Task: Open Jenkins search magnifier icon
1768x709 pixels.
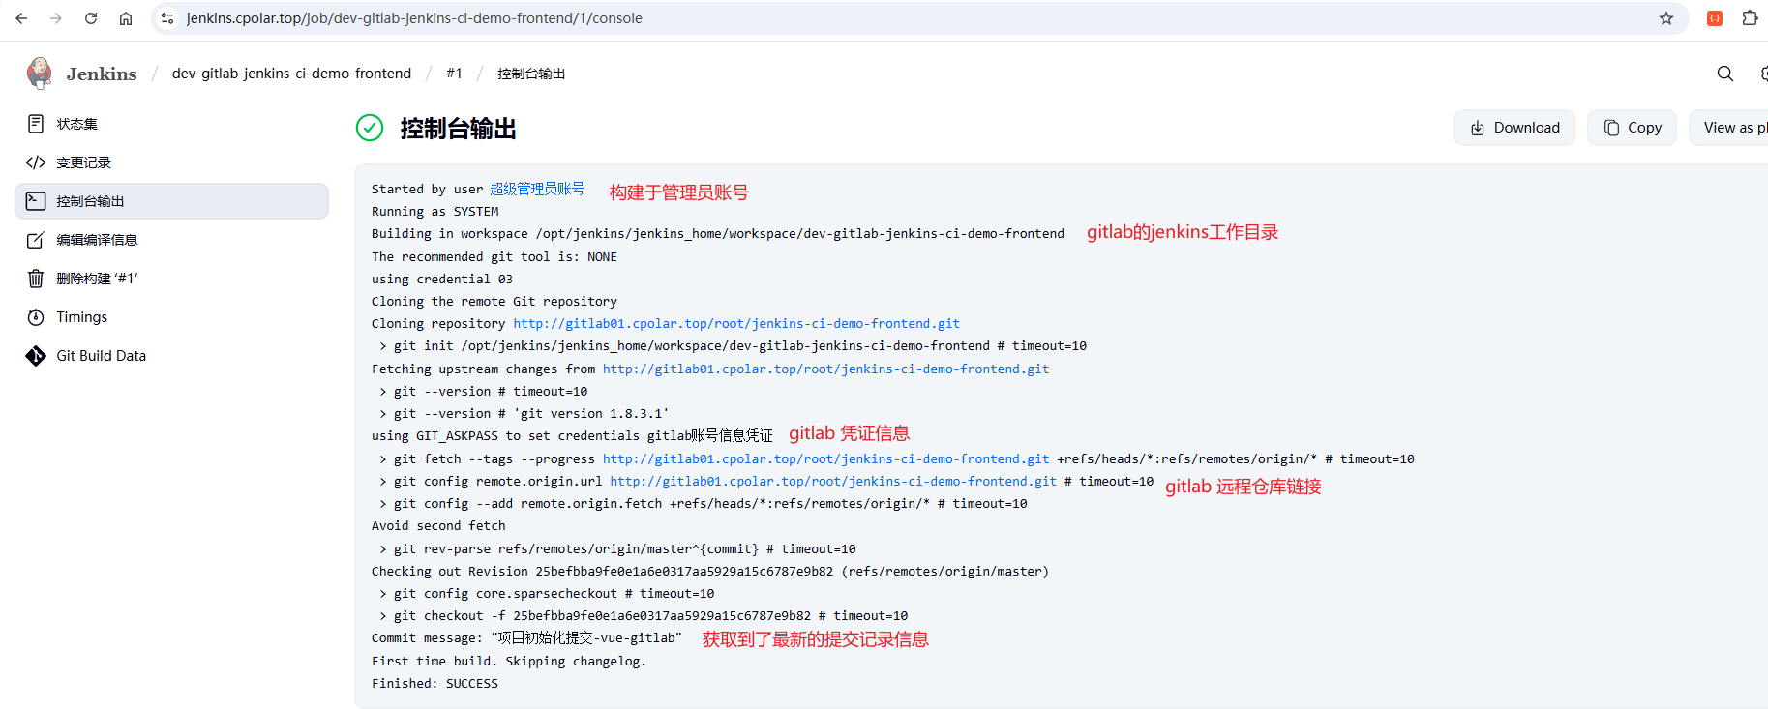Action: [x=1725, y=74]
